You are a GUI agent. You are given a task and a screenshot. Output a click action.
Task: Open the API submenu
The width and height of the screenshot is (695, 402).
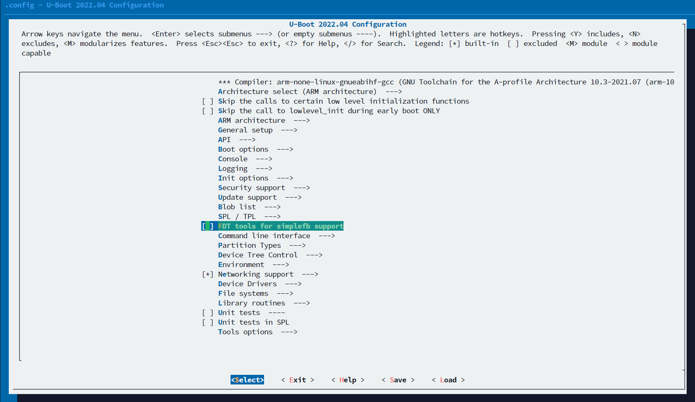coord(237,140)
